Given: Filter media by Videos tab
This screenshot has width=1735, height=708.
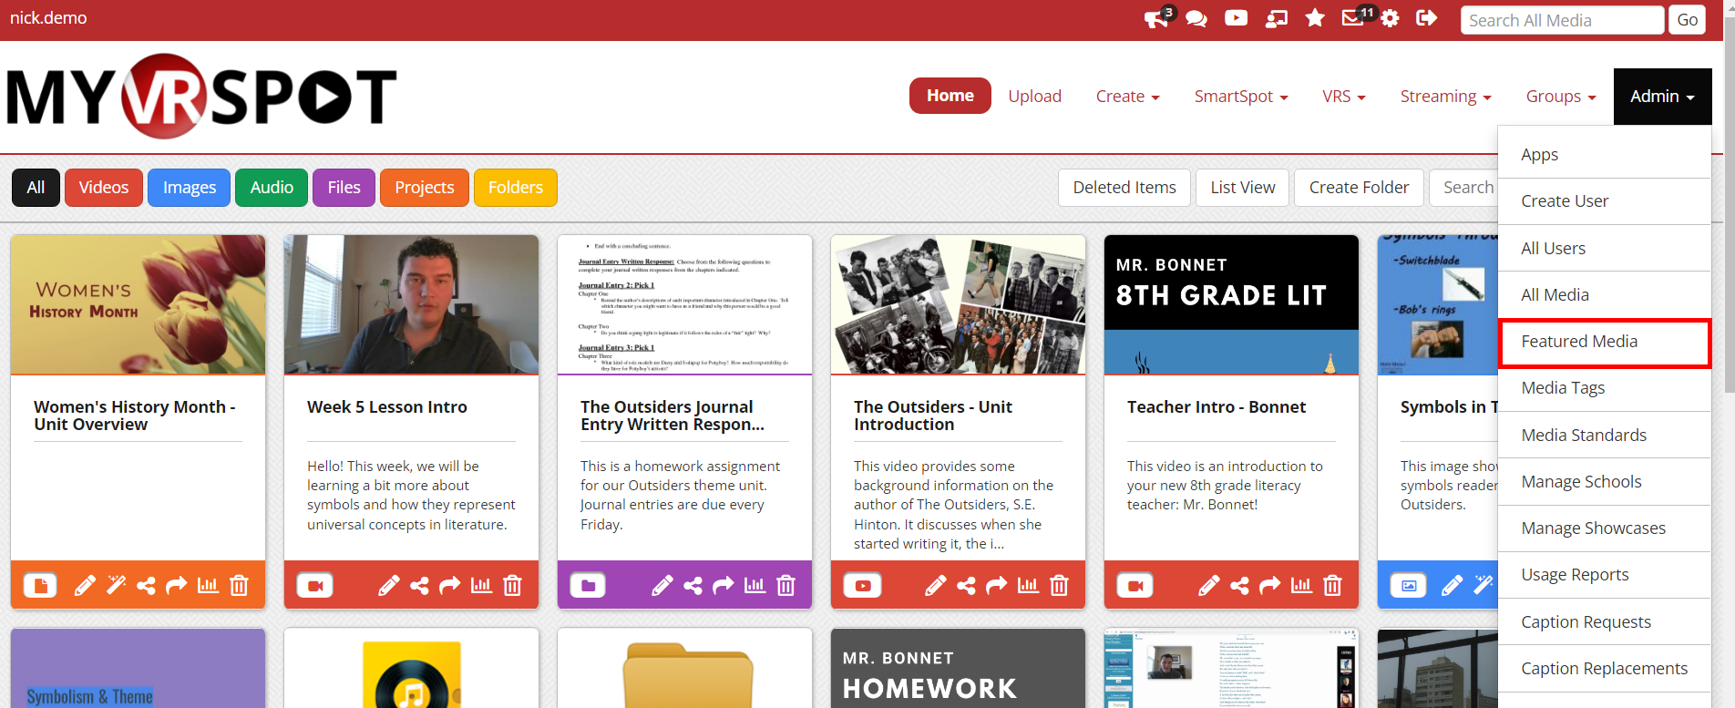Looking at the screenshot, I should click(104, 188).
